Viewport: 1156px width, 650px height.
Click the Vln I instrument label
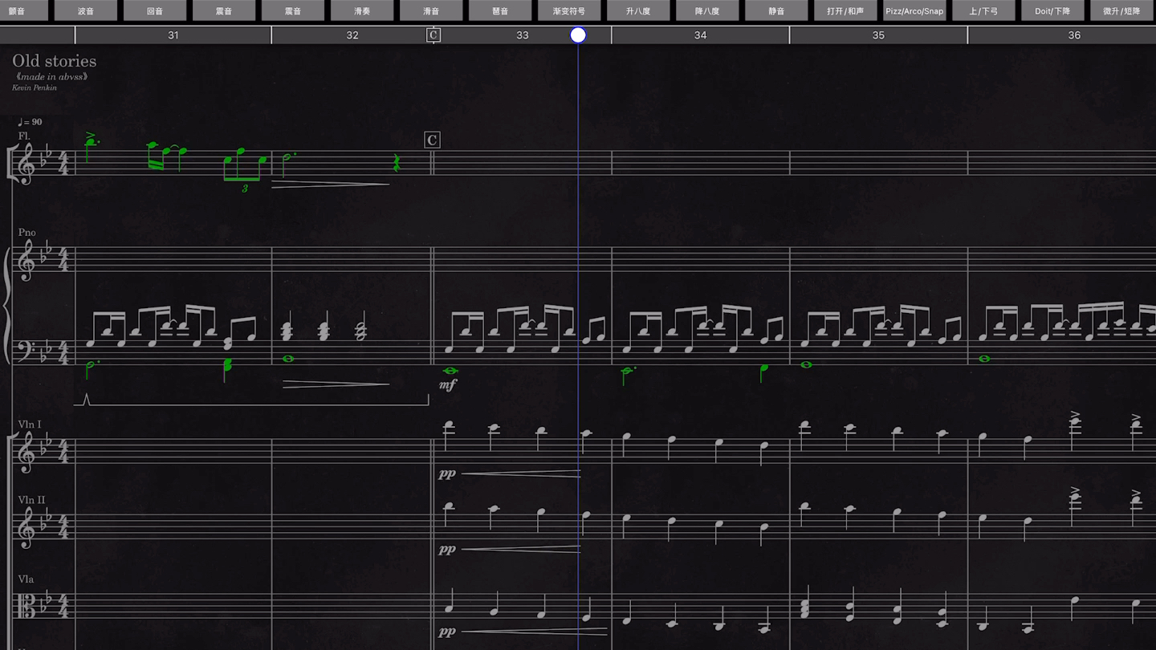point(30,424)
